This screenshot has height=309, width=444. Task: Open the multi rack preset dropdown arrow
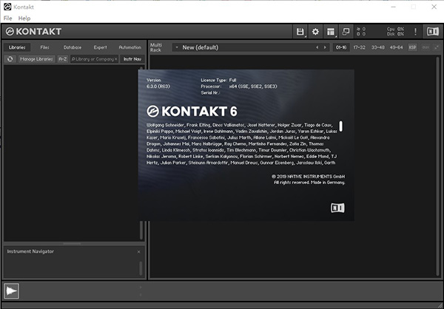(176, 47)
